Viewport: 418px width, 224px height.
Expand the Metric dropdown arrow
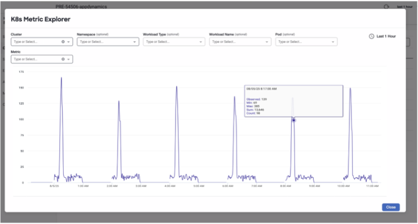69,59
